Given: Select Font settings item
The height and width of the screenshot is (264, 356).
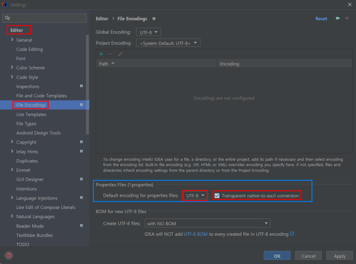Looking at the screenshot, I should (21, 58).
